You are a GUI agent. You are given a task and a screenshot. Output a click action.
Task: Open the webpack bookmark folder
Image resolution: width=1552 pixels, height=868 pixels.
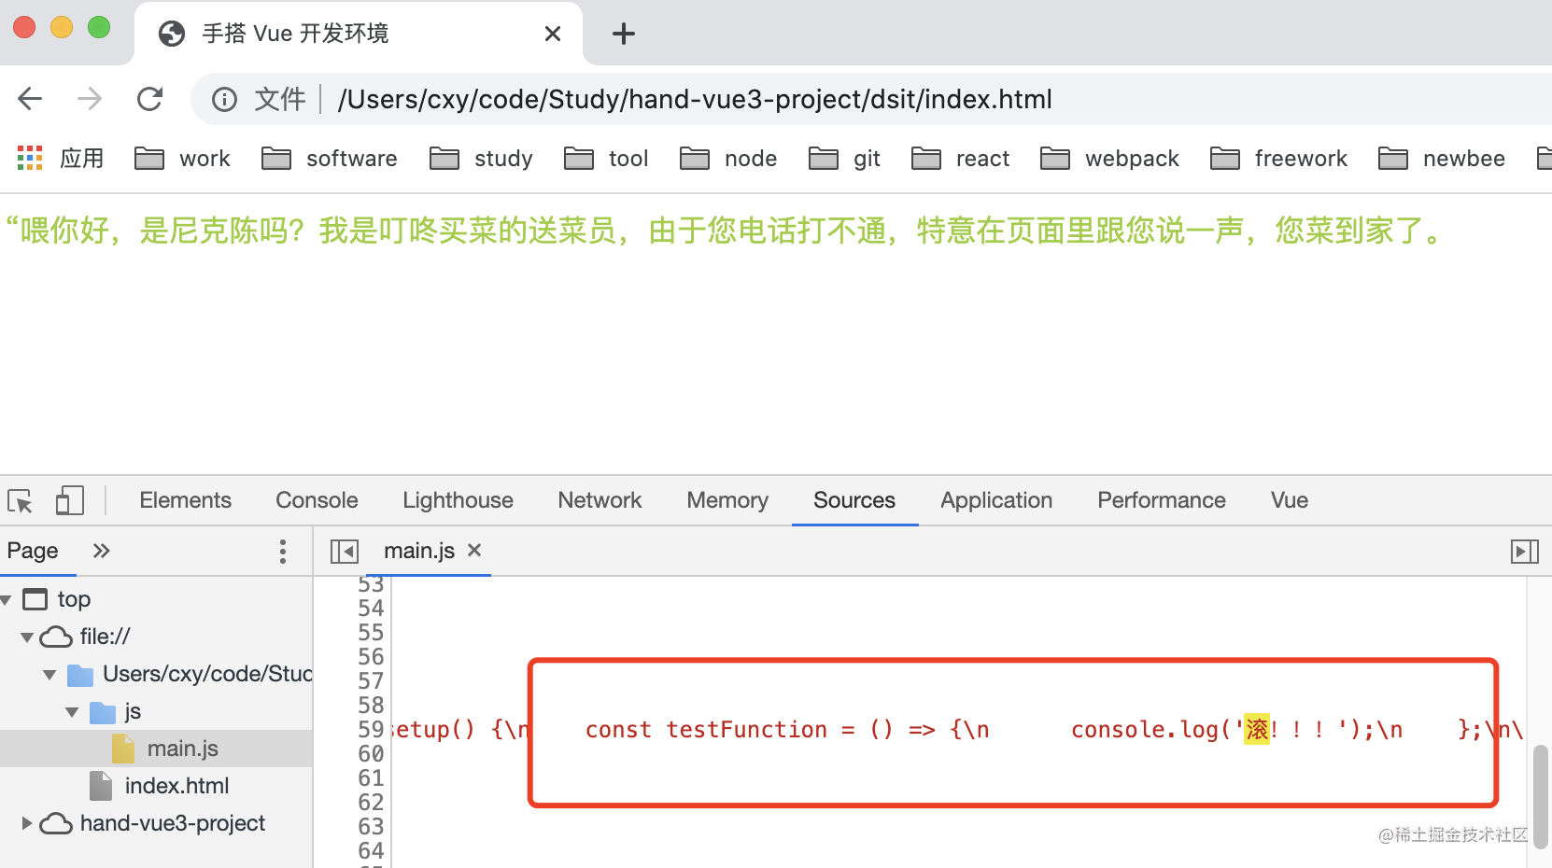[1109, 159]
